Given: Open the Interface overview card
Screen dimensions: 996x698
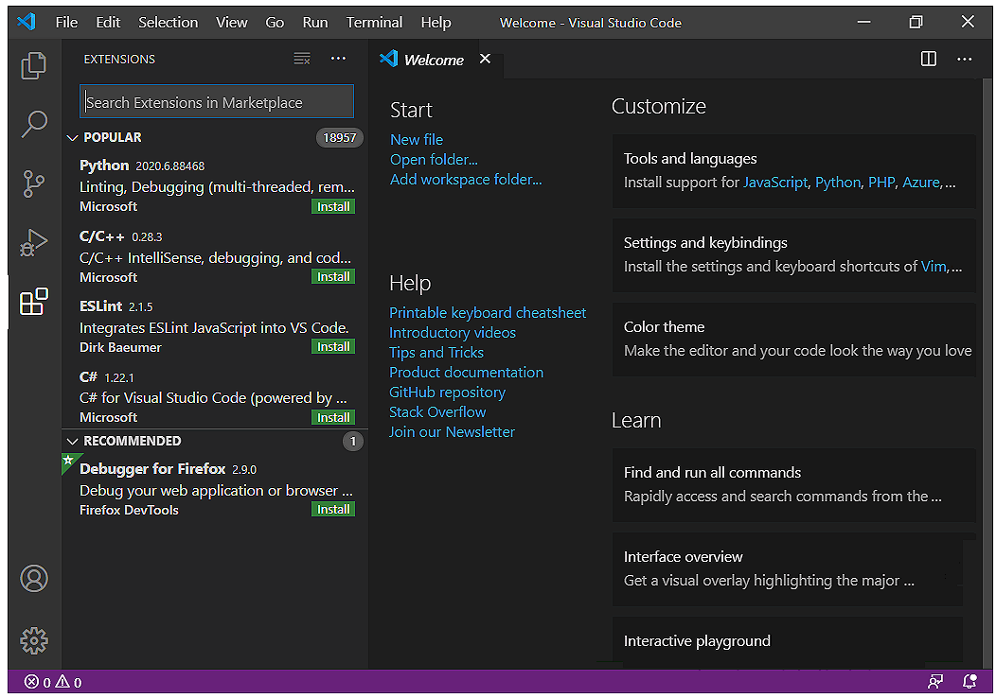Looking at the screenshot, I should point(788,569).
